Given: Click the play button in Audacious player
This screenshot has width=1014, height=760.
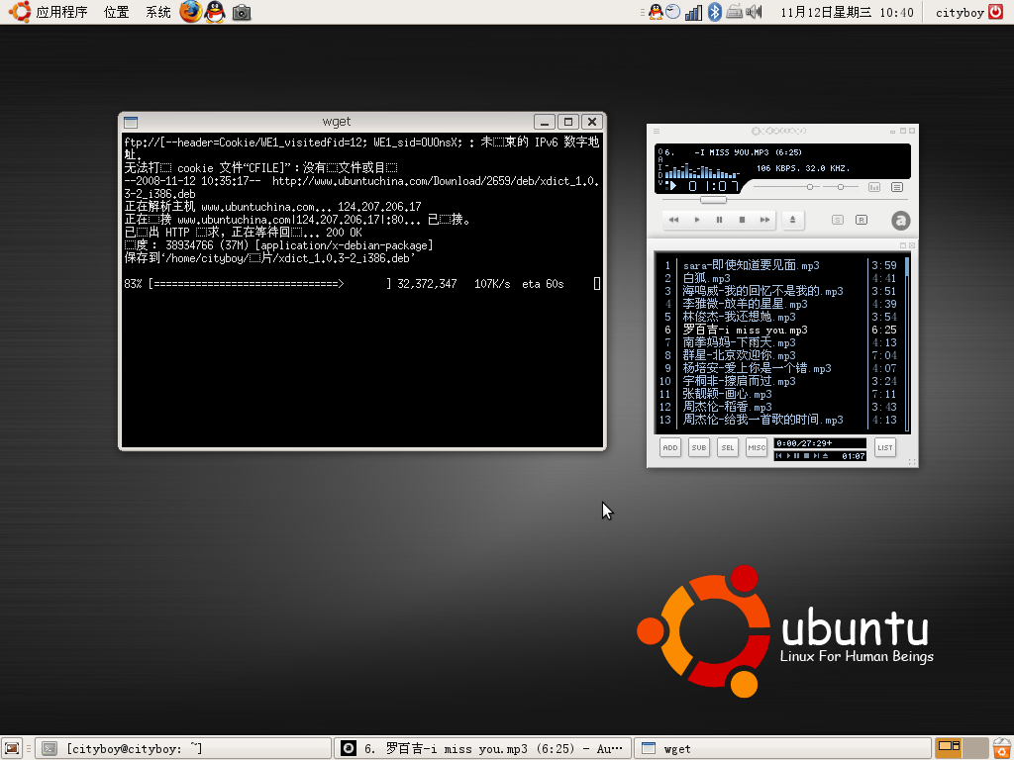Looking at the screenshot, I should [696, 220].
